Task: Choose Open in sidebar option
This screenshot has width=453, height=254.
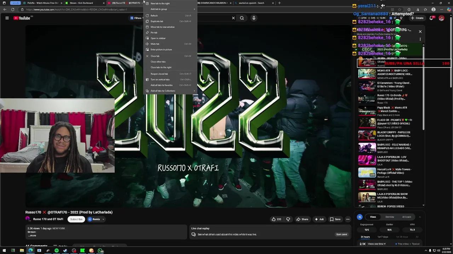Action: pyautogui.click(x=170, y=38)
